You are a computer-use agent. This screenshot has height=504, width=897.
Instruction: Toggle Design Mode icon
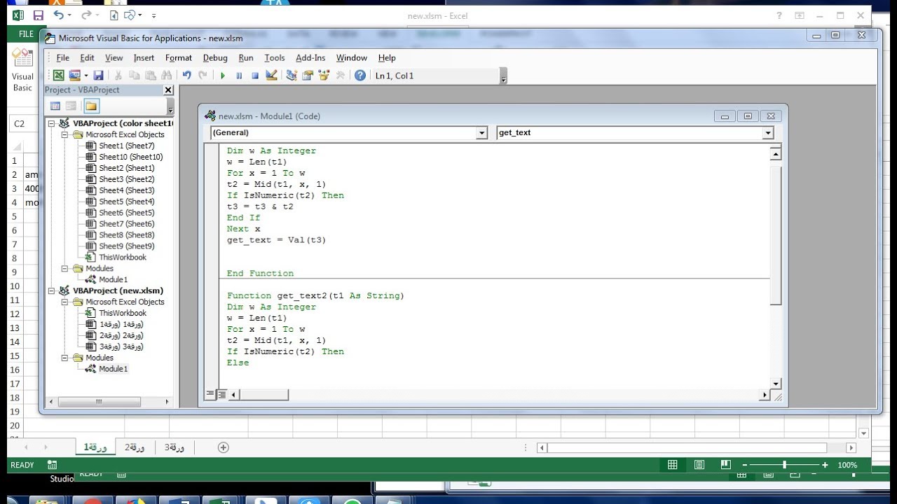click(x=272, y=76)
